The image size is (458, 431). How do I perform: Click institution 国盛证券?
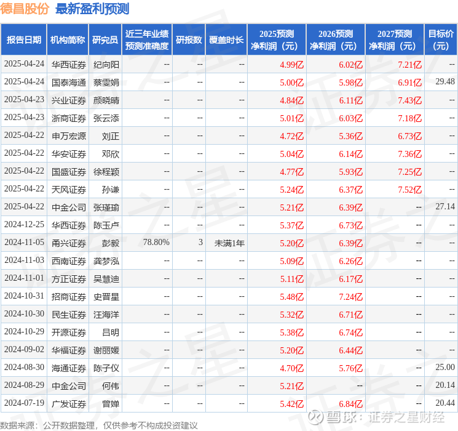(69, 171)
